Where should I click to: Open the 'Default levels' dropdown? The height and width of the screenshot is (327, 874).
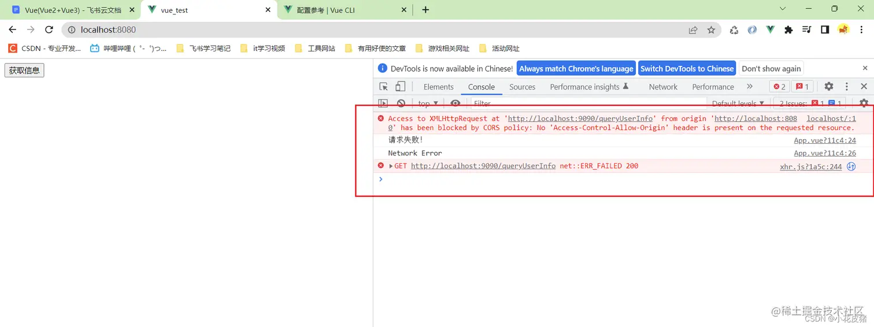point(738,103)
